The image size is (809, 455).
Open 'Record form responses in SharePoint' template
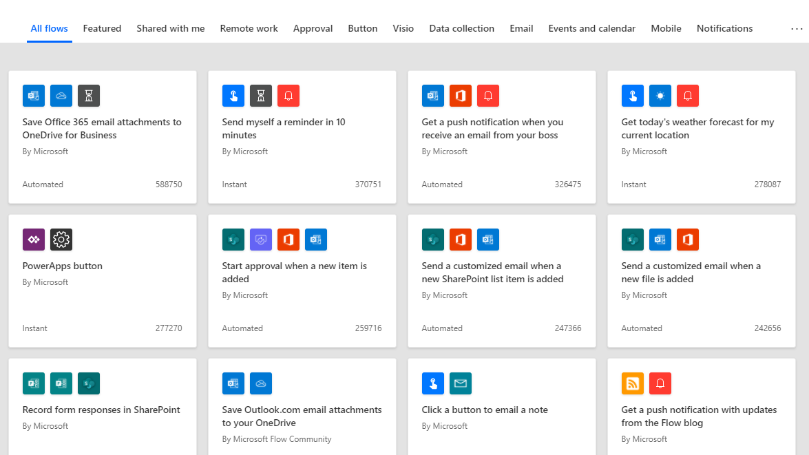pyautogui.click(x=101, y=410)
